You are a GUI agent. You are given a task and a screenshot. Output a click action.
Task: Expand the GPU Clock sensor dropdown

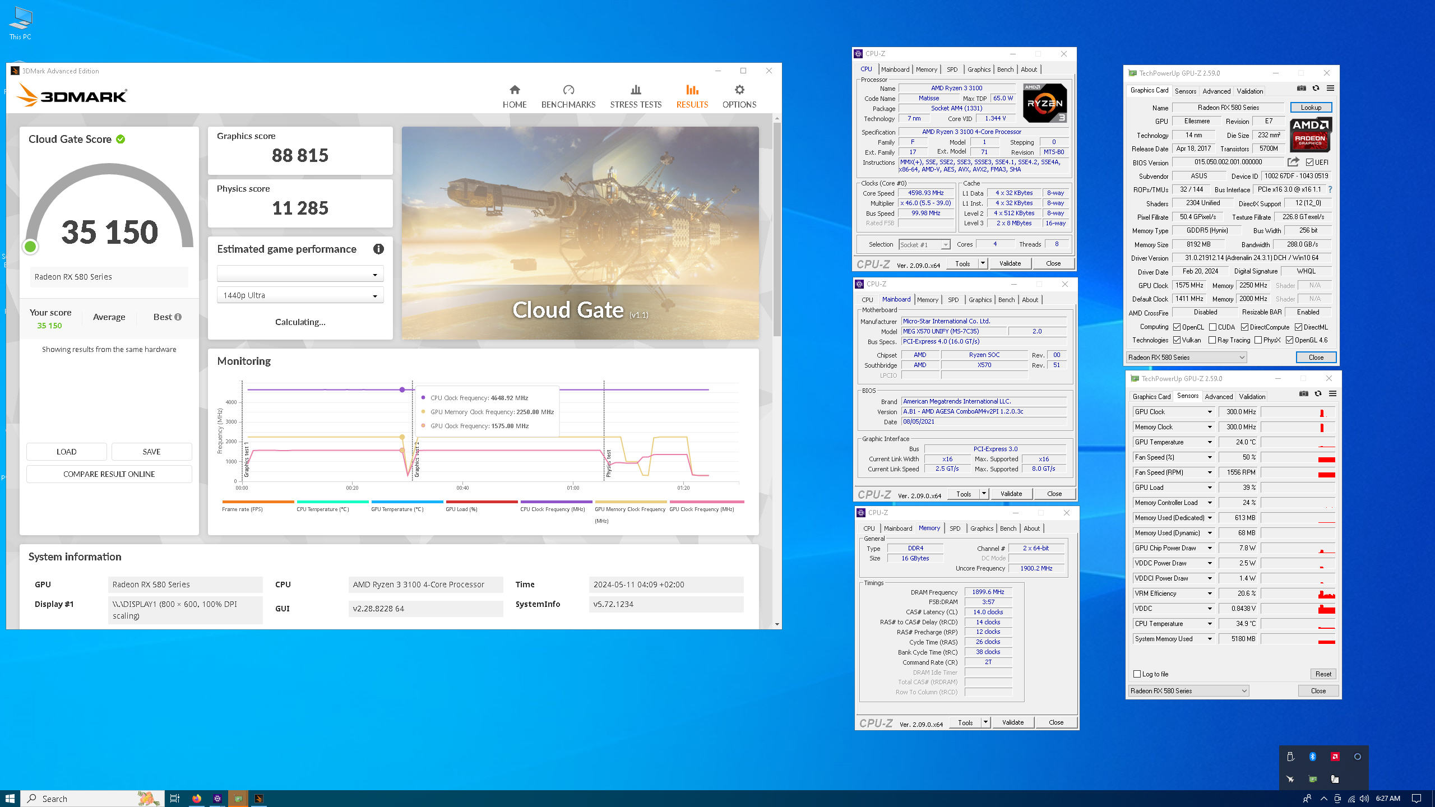pos(1210,412)
